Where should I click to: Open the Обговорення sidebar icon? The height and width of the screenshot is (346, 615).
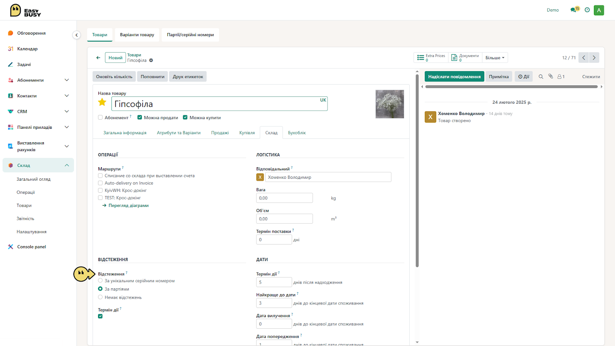coord(11,33)
